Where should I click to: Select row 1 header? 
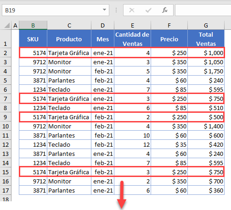pos(6,39)
